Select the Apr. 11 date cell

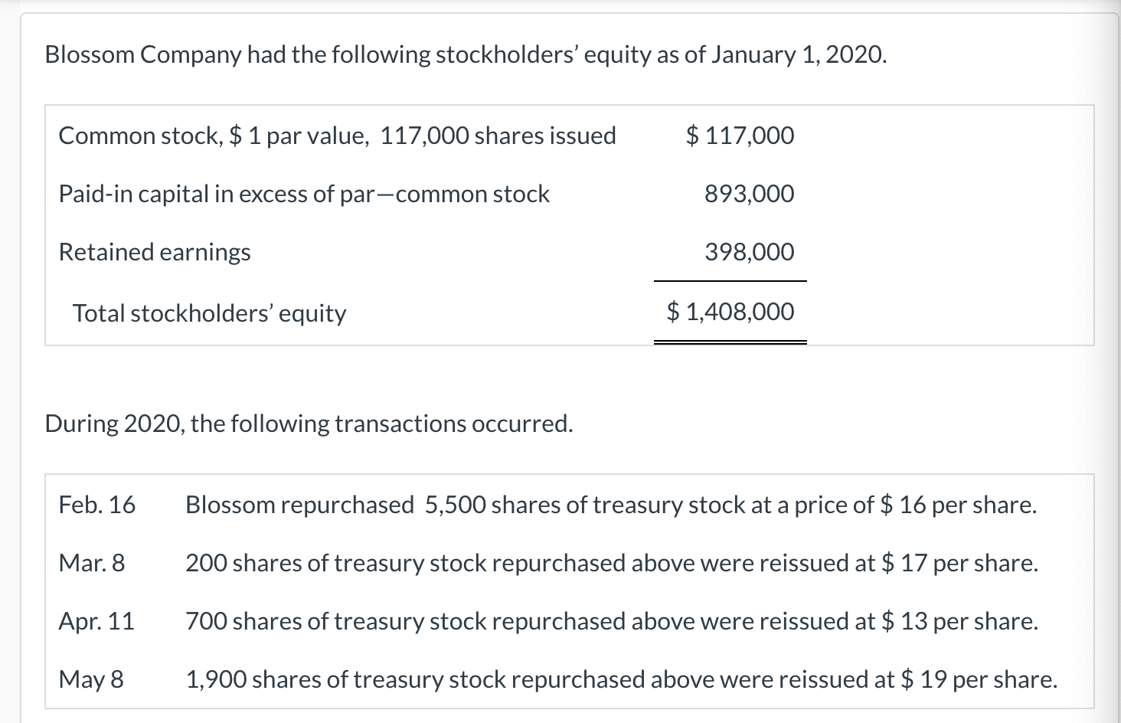click(x=96, y=621)
